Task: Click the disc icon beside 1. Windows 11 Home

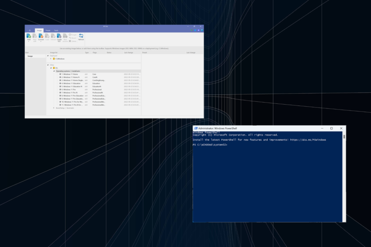Action: click(60, 74)
